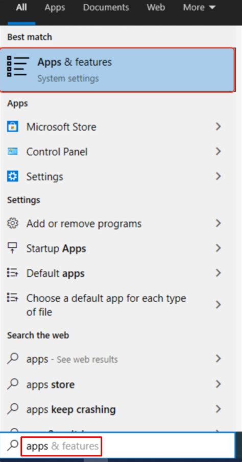Expand the Microsoft Store result arrow

218,127
